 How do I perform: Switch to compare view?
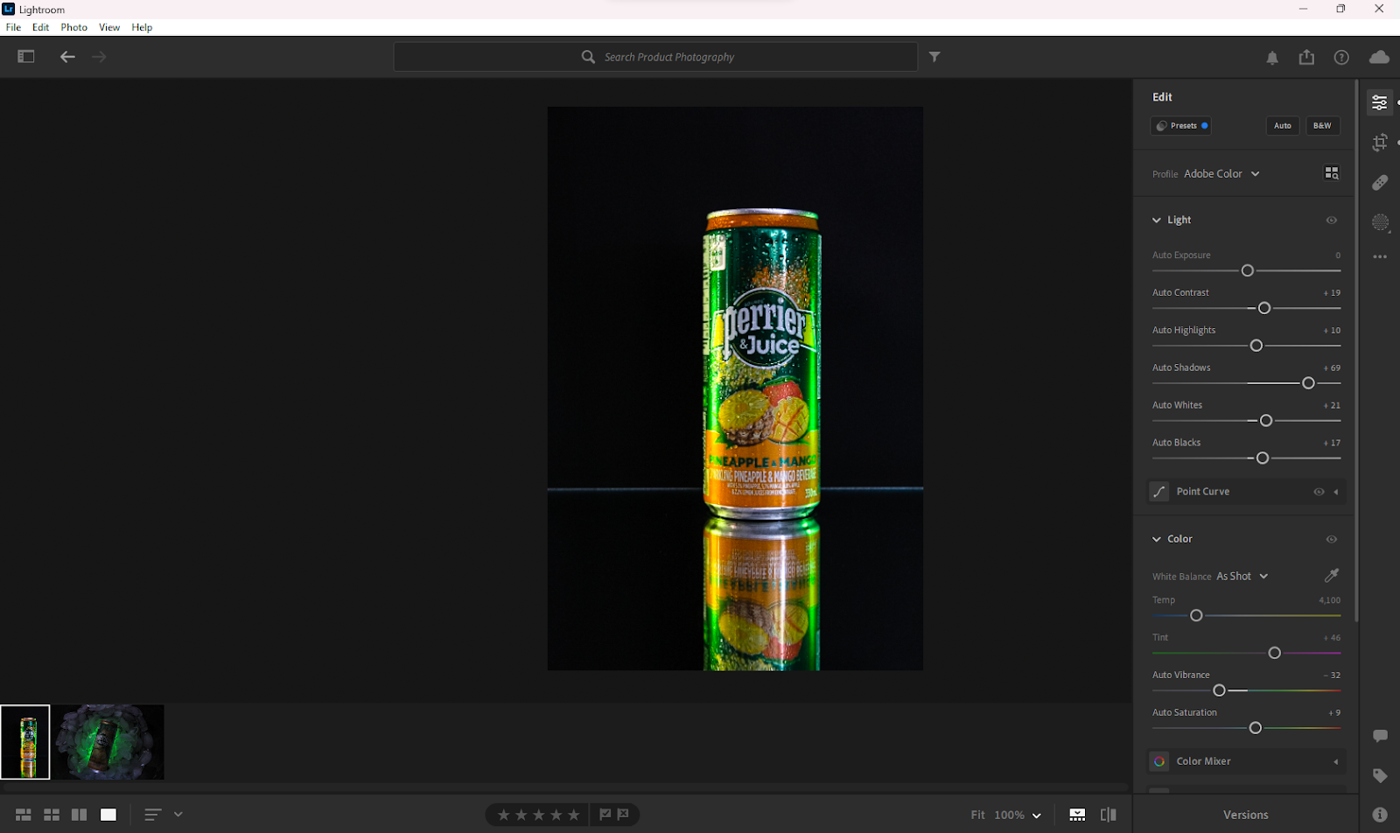click(79, 815)
